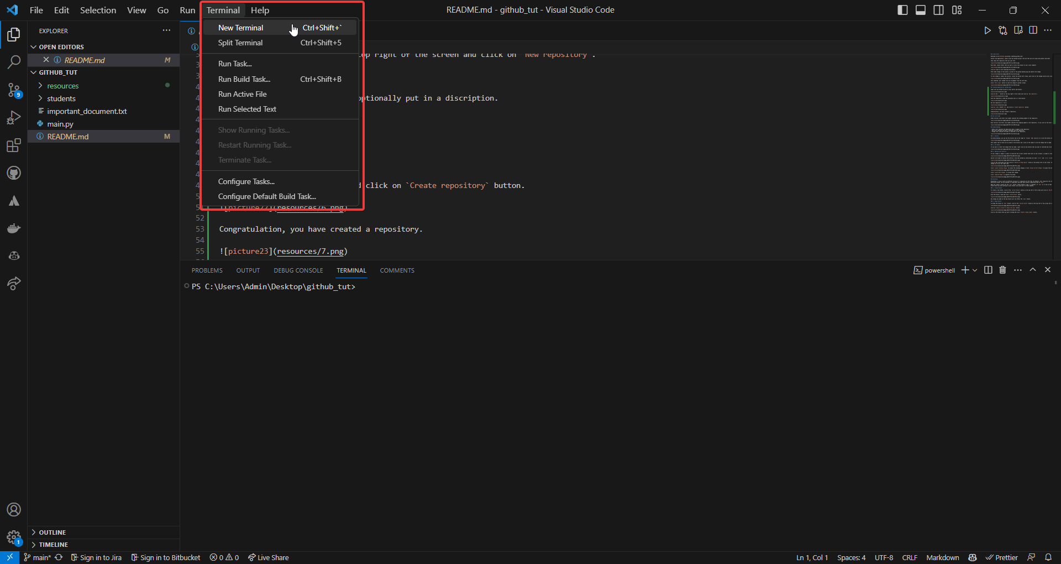Image resolution: width=1061 pixels, height=564 pixels.
Task: Click the main* branch indicator
Action: tap(37, 557)
